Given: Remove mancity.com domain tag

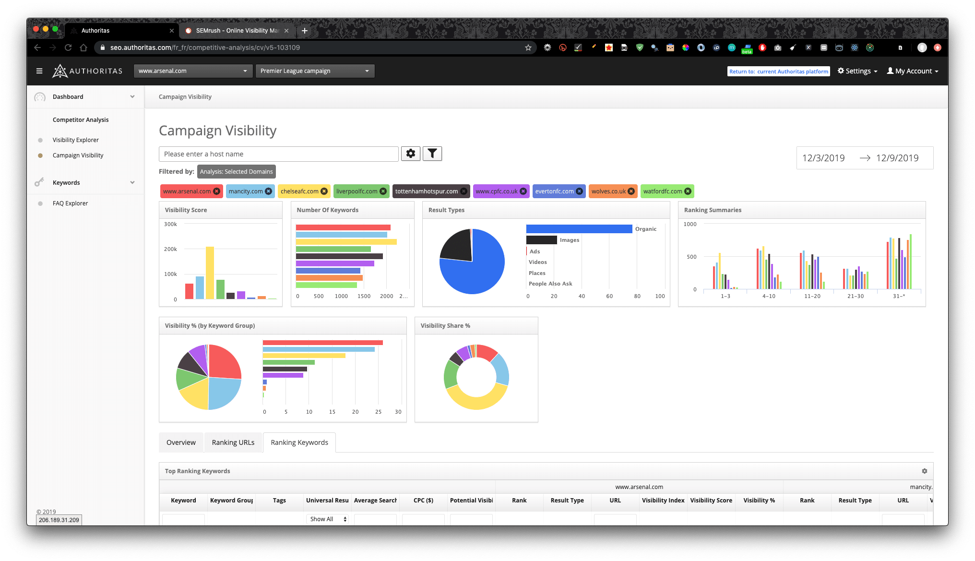Looking at the screenshot, I should pos(269,191).
